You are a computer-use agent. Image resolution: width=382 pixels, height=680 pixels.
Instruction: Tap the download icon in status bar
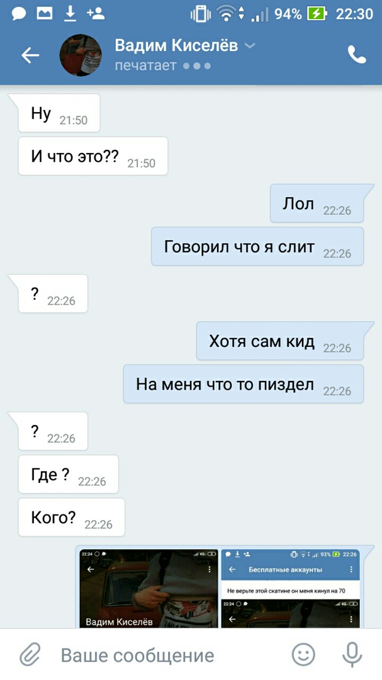70,14
